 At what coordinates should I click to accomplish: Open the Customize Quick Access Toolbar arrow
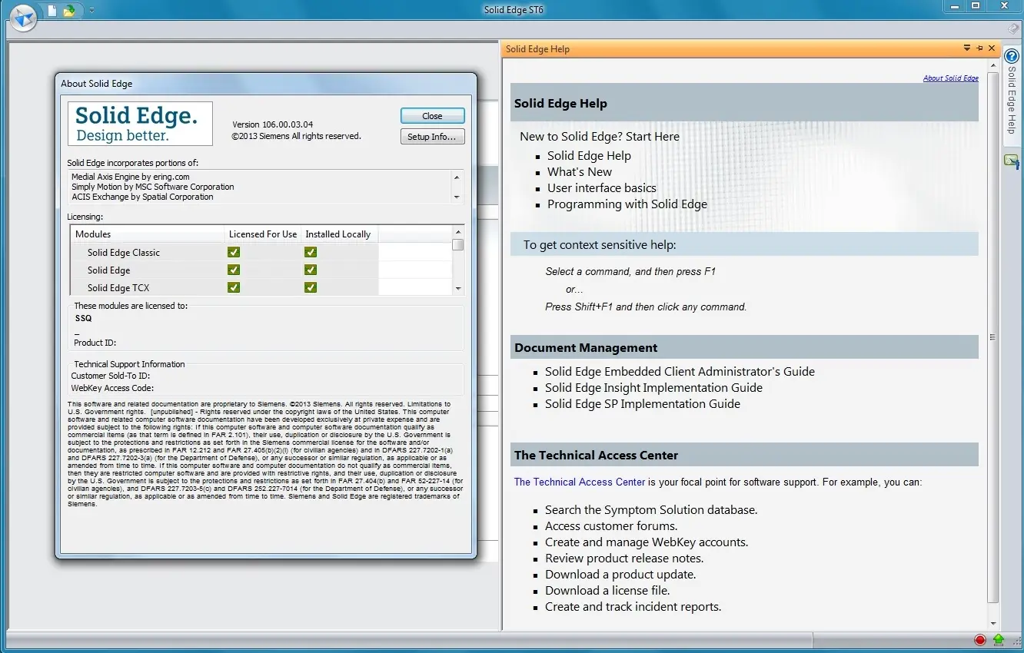[x=91, y=10]
